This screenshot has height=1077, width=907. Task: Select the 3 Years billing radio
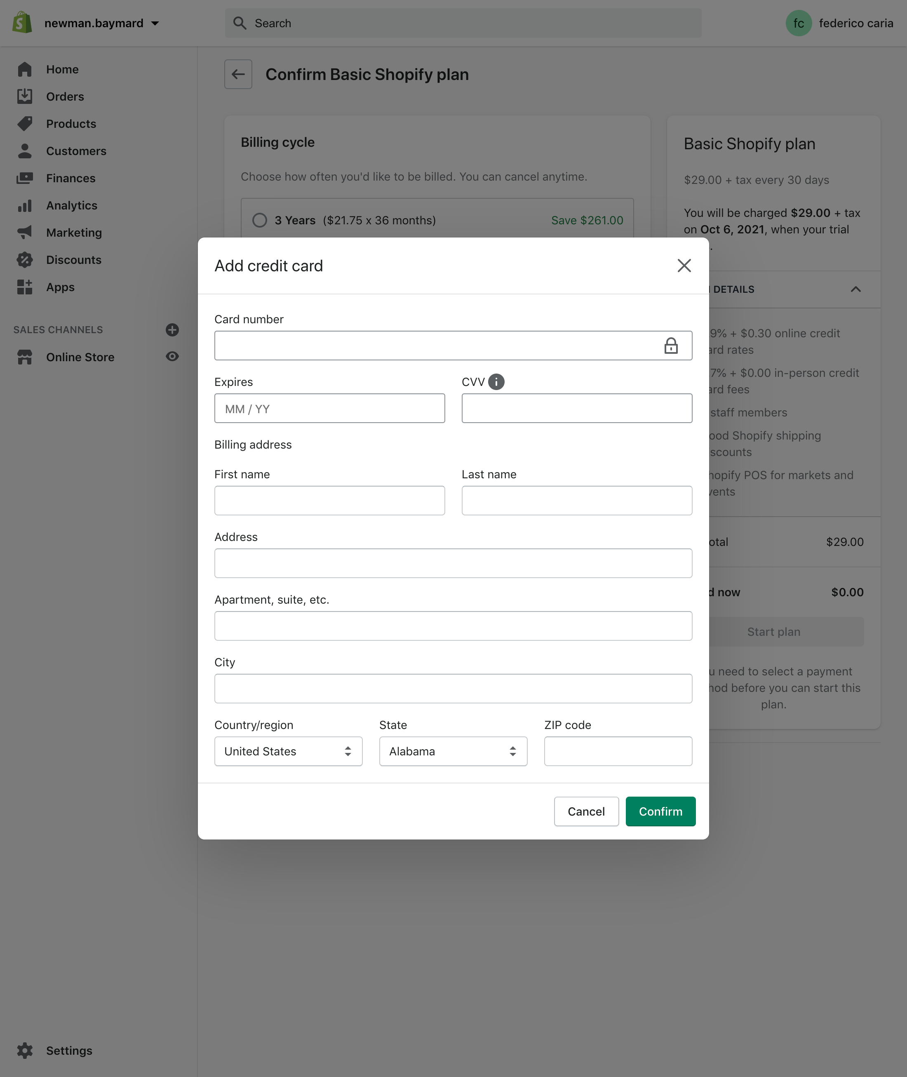tap(260, 220)
